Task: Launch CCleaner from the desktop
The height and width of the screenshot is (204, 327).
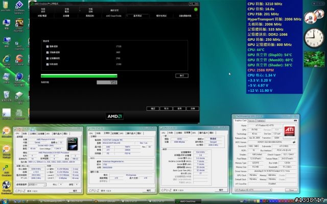Action: click(x=19, y=60)
